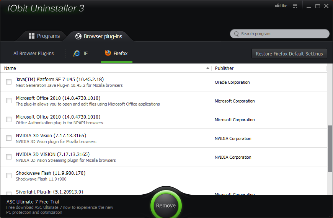Tick Office Authorization plug-in checkbox
This screenshot has width=333, height=218.
[9, 119]
